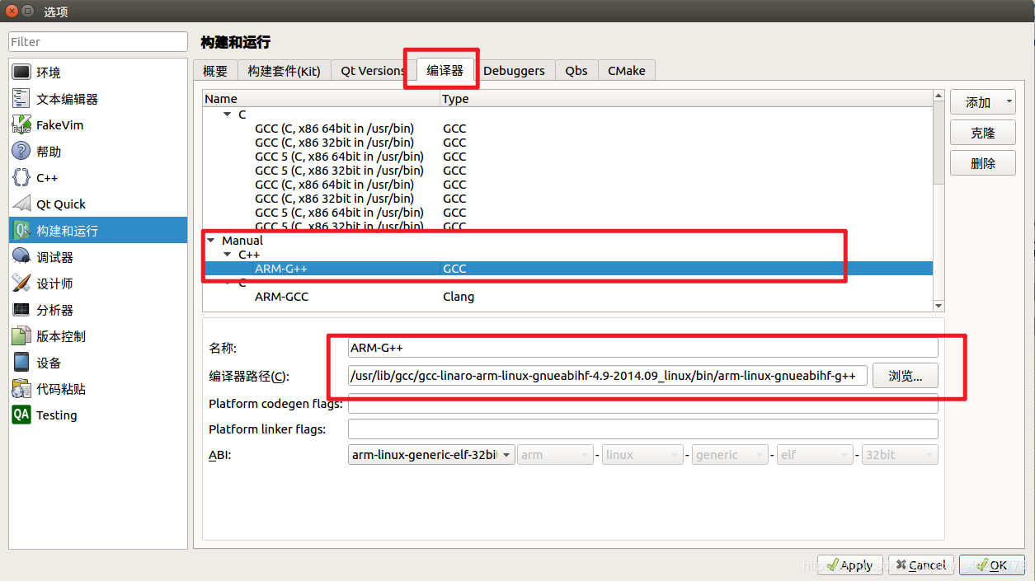Click the 构建和运行 page heading text
This screenshot has height=581, width=1035.
tap(236, 41)
